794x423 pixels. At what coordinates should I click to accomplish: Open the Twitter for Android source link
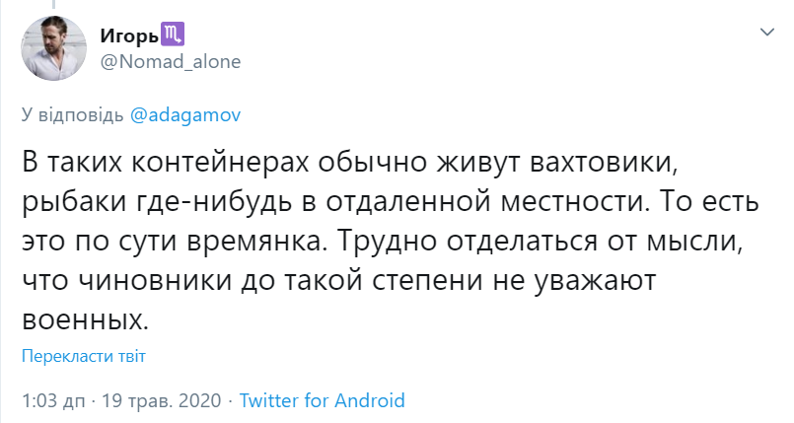[x=323, y=400]
